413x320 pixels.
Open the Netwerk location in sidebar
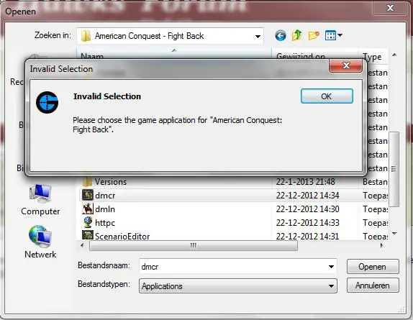click(x=40, y=242)
